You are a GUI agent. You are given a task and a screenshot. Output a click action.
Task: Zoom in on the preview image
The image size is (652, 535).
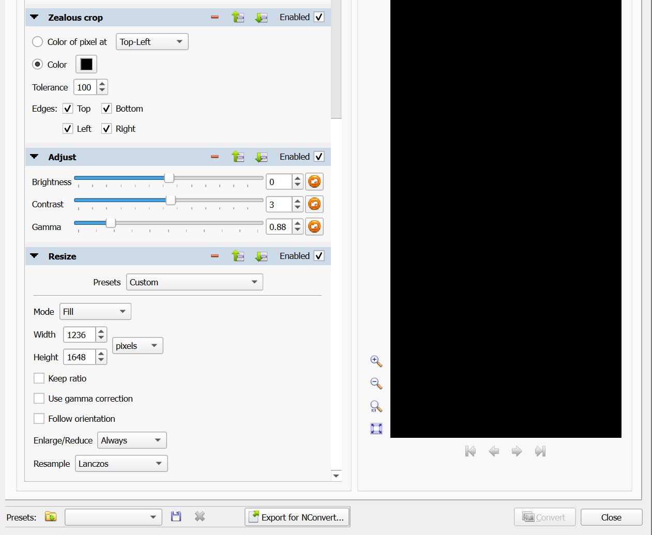click(376, 361)
